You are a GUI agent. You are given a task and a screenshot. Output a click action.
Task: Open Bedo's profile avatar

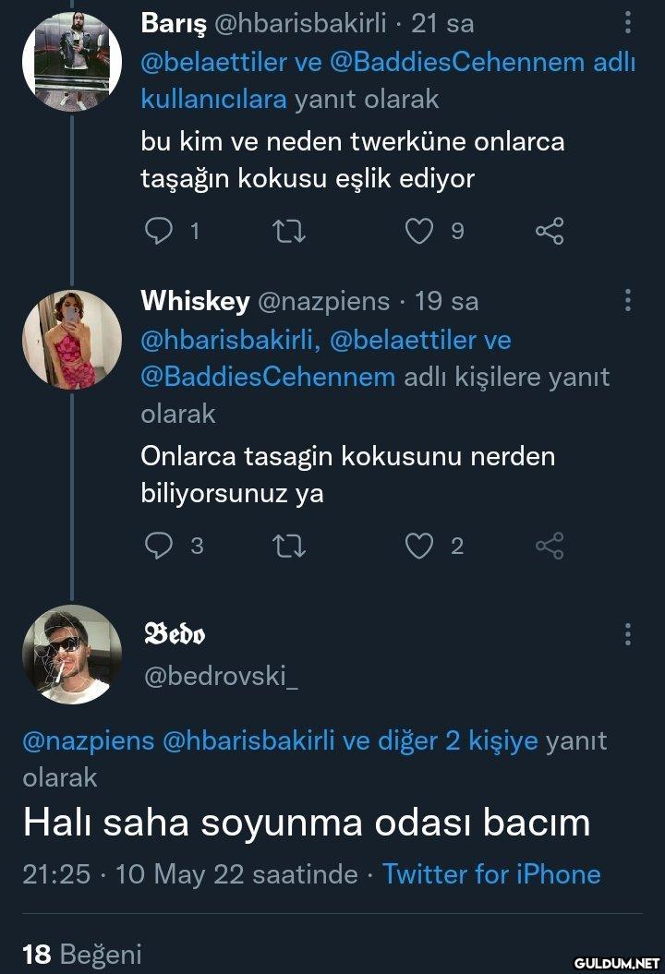(x=72, y=655)
